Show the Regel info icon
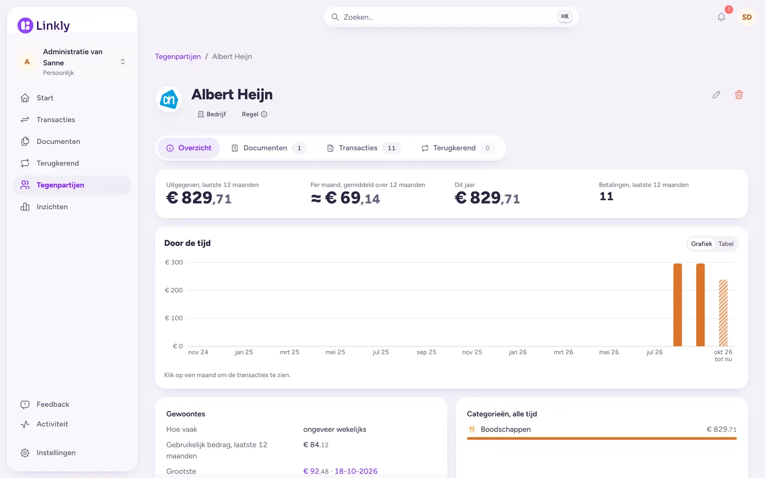 (264, 114)
